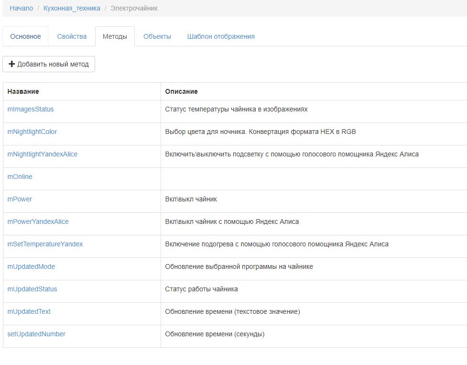Open the mImagesStatus method
This screenshot has width=467, height=365.
pos(31,109)
